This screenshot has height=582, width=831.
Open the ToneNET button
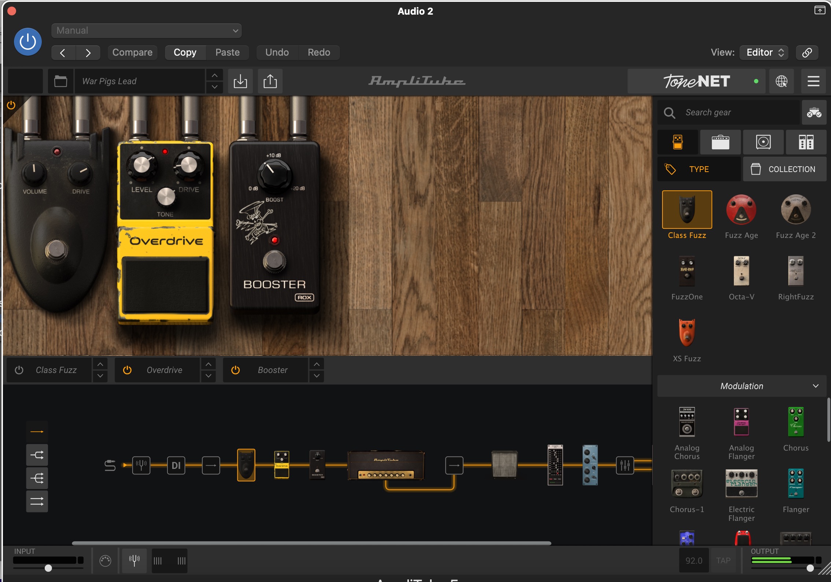tap(697, 81)
